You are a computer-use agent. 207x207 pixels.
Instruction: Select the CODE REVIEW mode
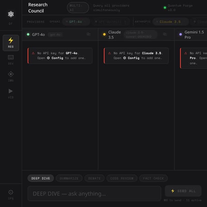point(122,178)
